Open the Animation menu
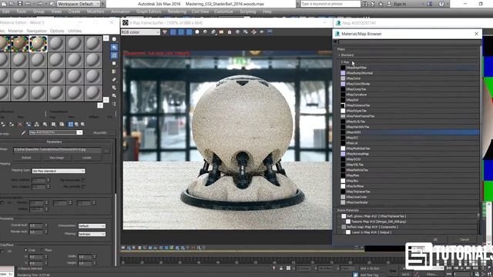The width and height of the screenshot is (493, 277). click(x=120, y=12)
